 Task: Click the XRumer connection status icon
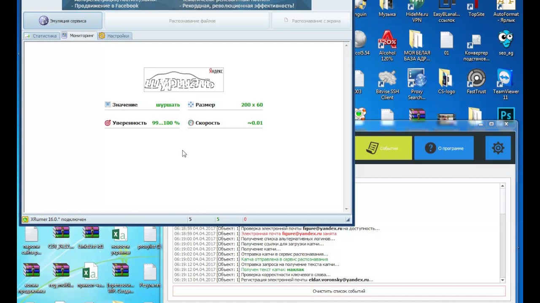click(x=25, y=219)
